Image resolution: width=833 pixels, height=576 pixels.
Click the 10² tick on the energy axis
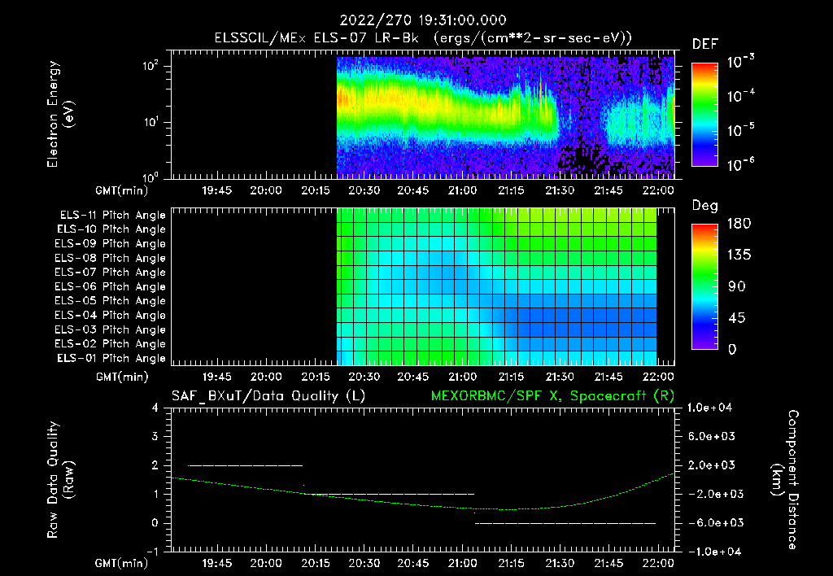(x=150, y=67)
